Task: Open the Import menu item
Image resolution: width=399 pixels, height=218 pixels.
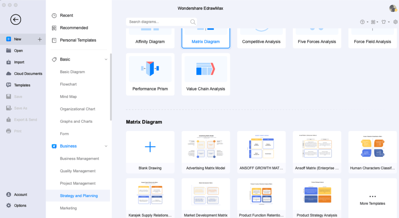Action: (19, 62)
